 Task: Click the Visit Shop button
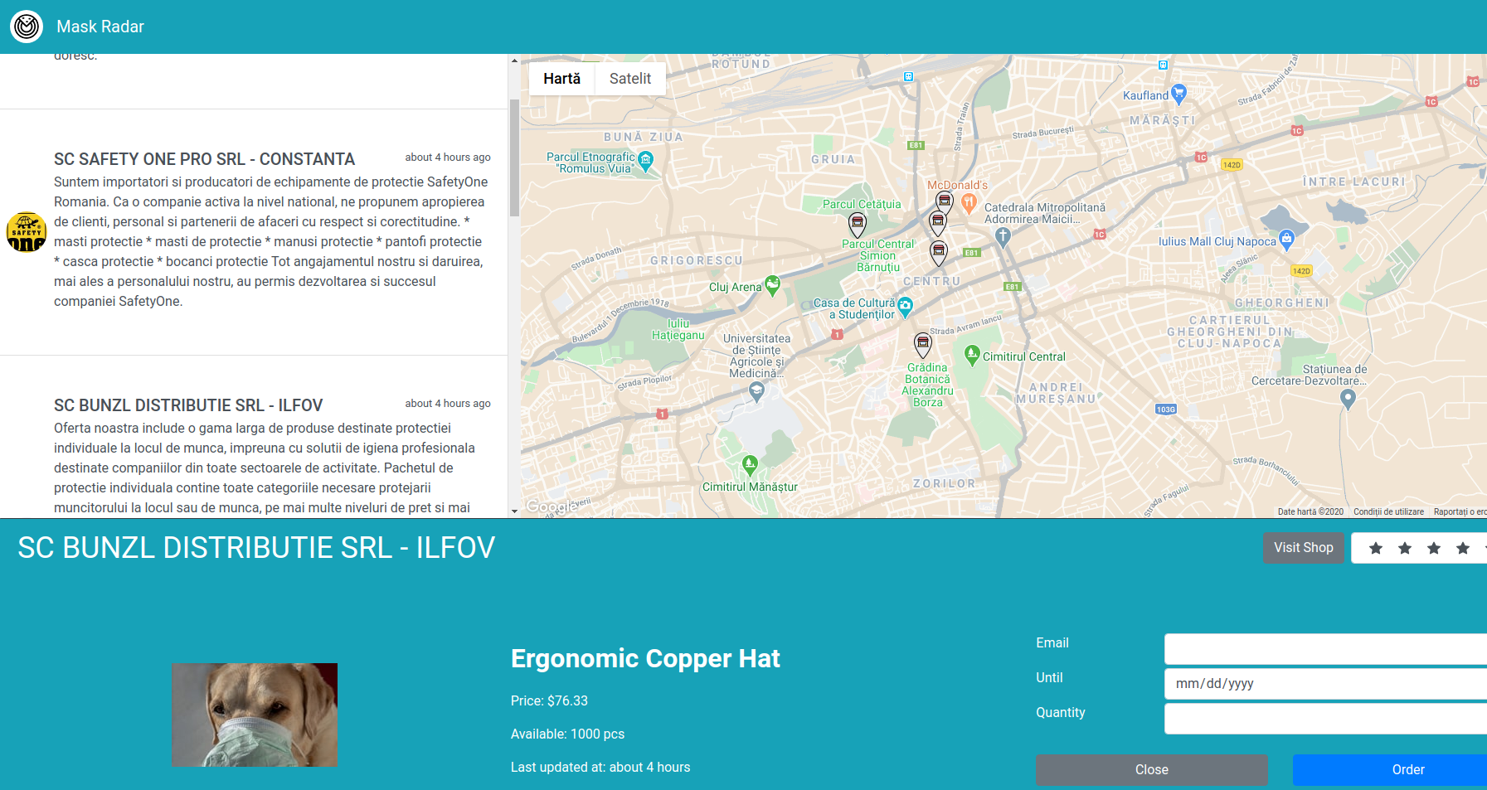(x=1304, y=548)
